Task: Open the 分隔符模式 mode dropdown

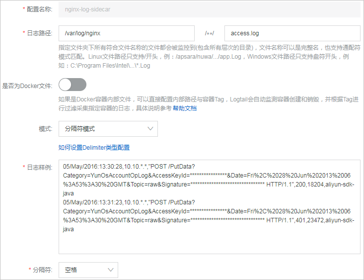Action: [108, 129]
